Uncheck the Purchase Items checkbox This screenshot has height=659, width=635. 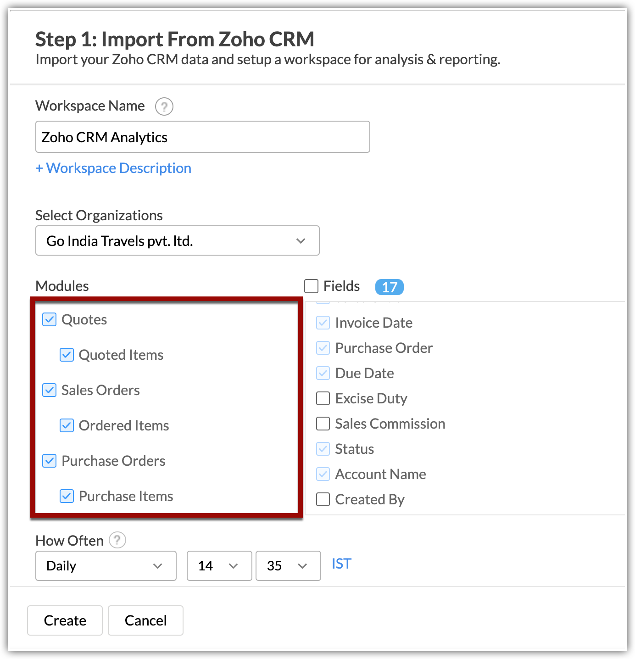(x=67, y=496)
